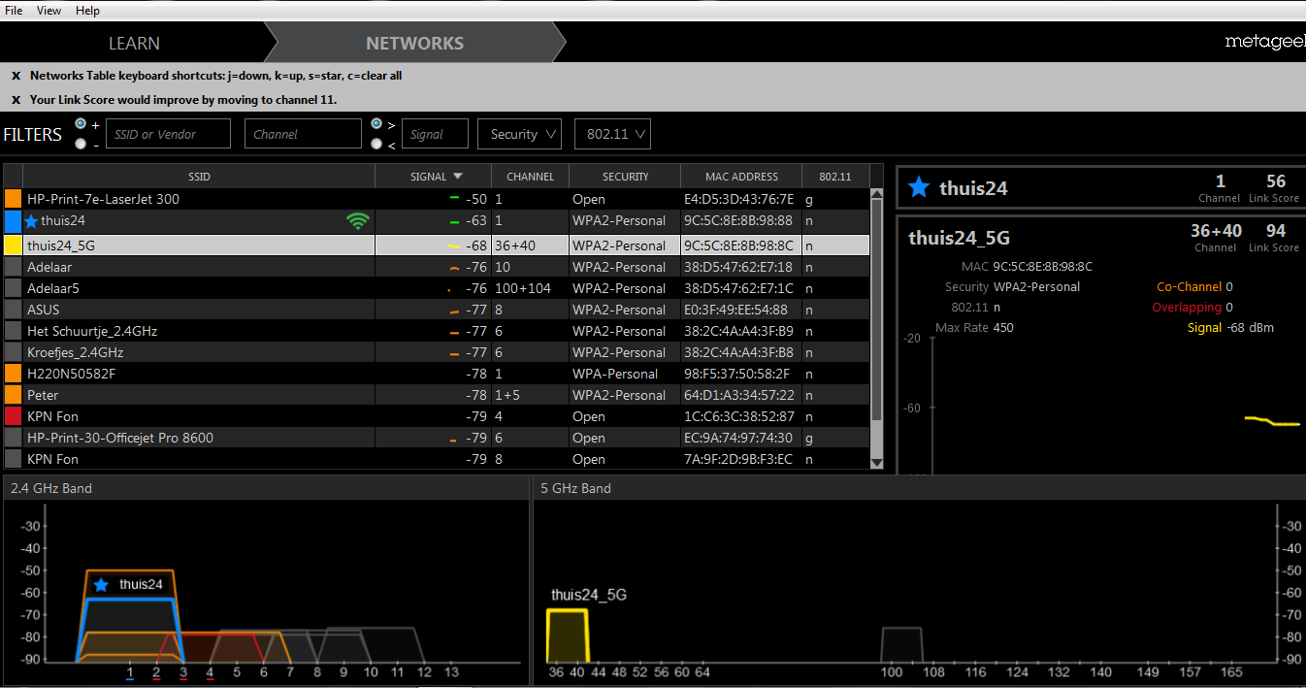1306x688 pixels.
Task: Click the blue star beside thuis24 in table
Action: (x=31, y=221)
